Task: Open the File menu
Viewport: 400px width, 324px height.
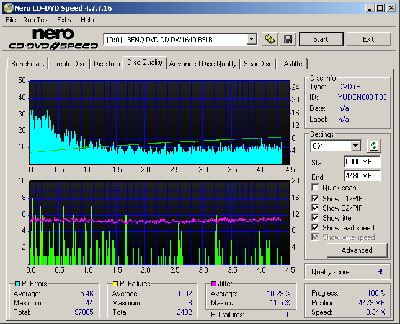Action: point(11,20)
